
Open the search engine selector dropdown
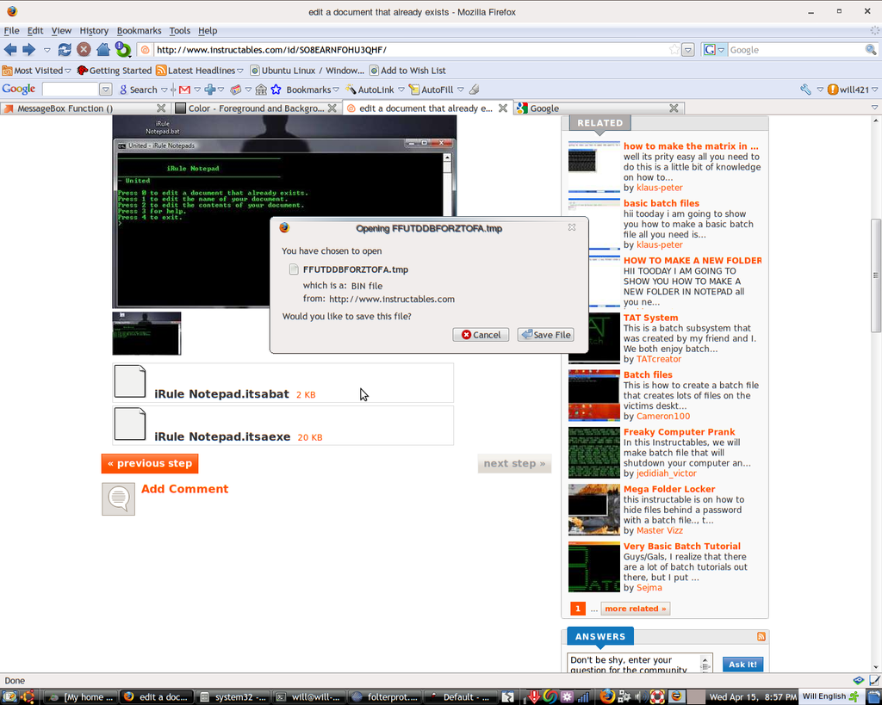(x=715, y=50)
